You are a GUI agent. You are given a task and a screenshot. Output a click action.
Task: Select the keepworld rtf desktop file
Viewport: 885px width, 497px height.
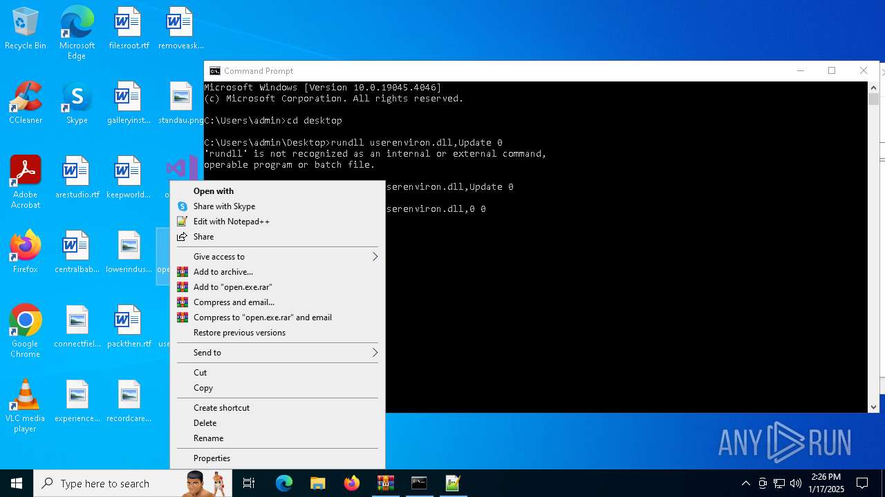(x=129, y=178)
